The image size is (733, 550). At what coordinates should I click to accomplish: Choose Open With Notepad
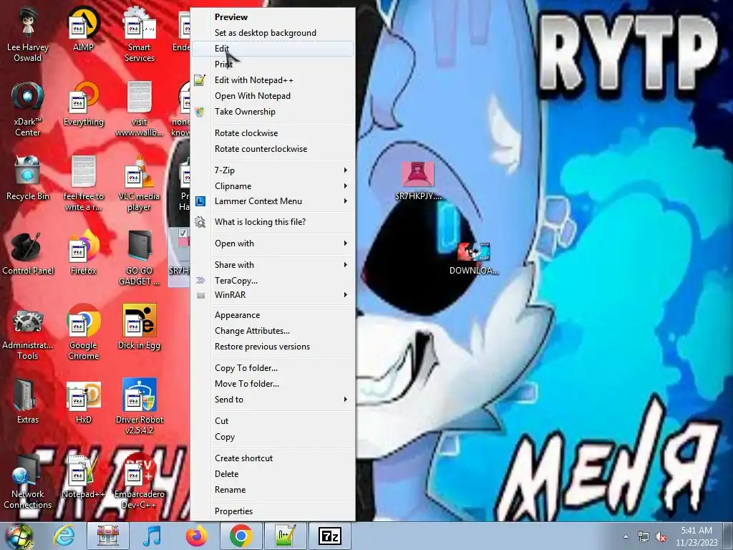tap(273, 96)
